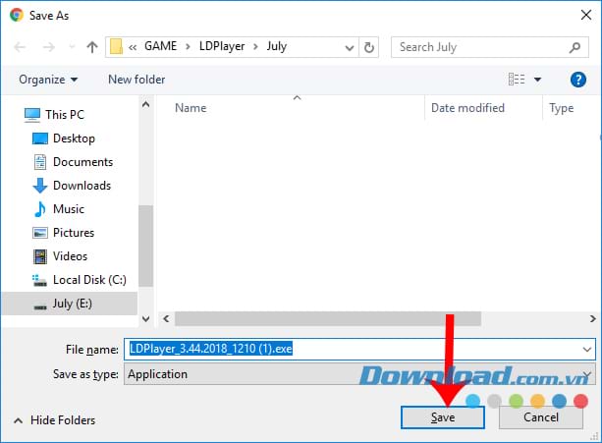
Task: Click the horizontal scrollbar left arrow
Action: click(x=166, y=318)
